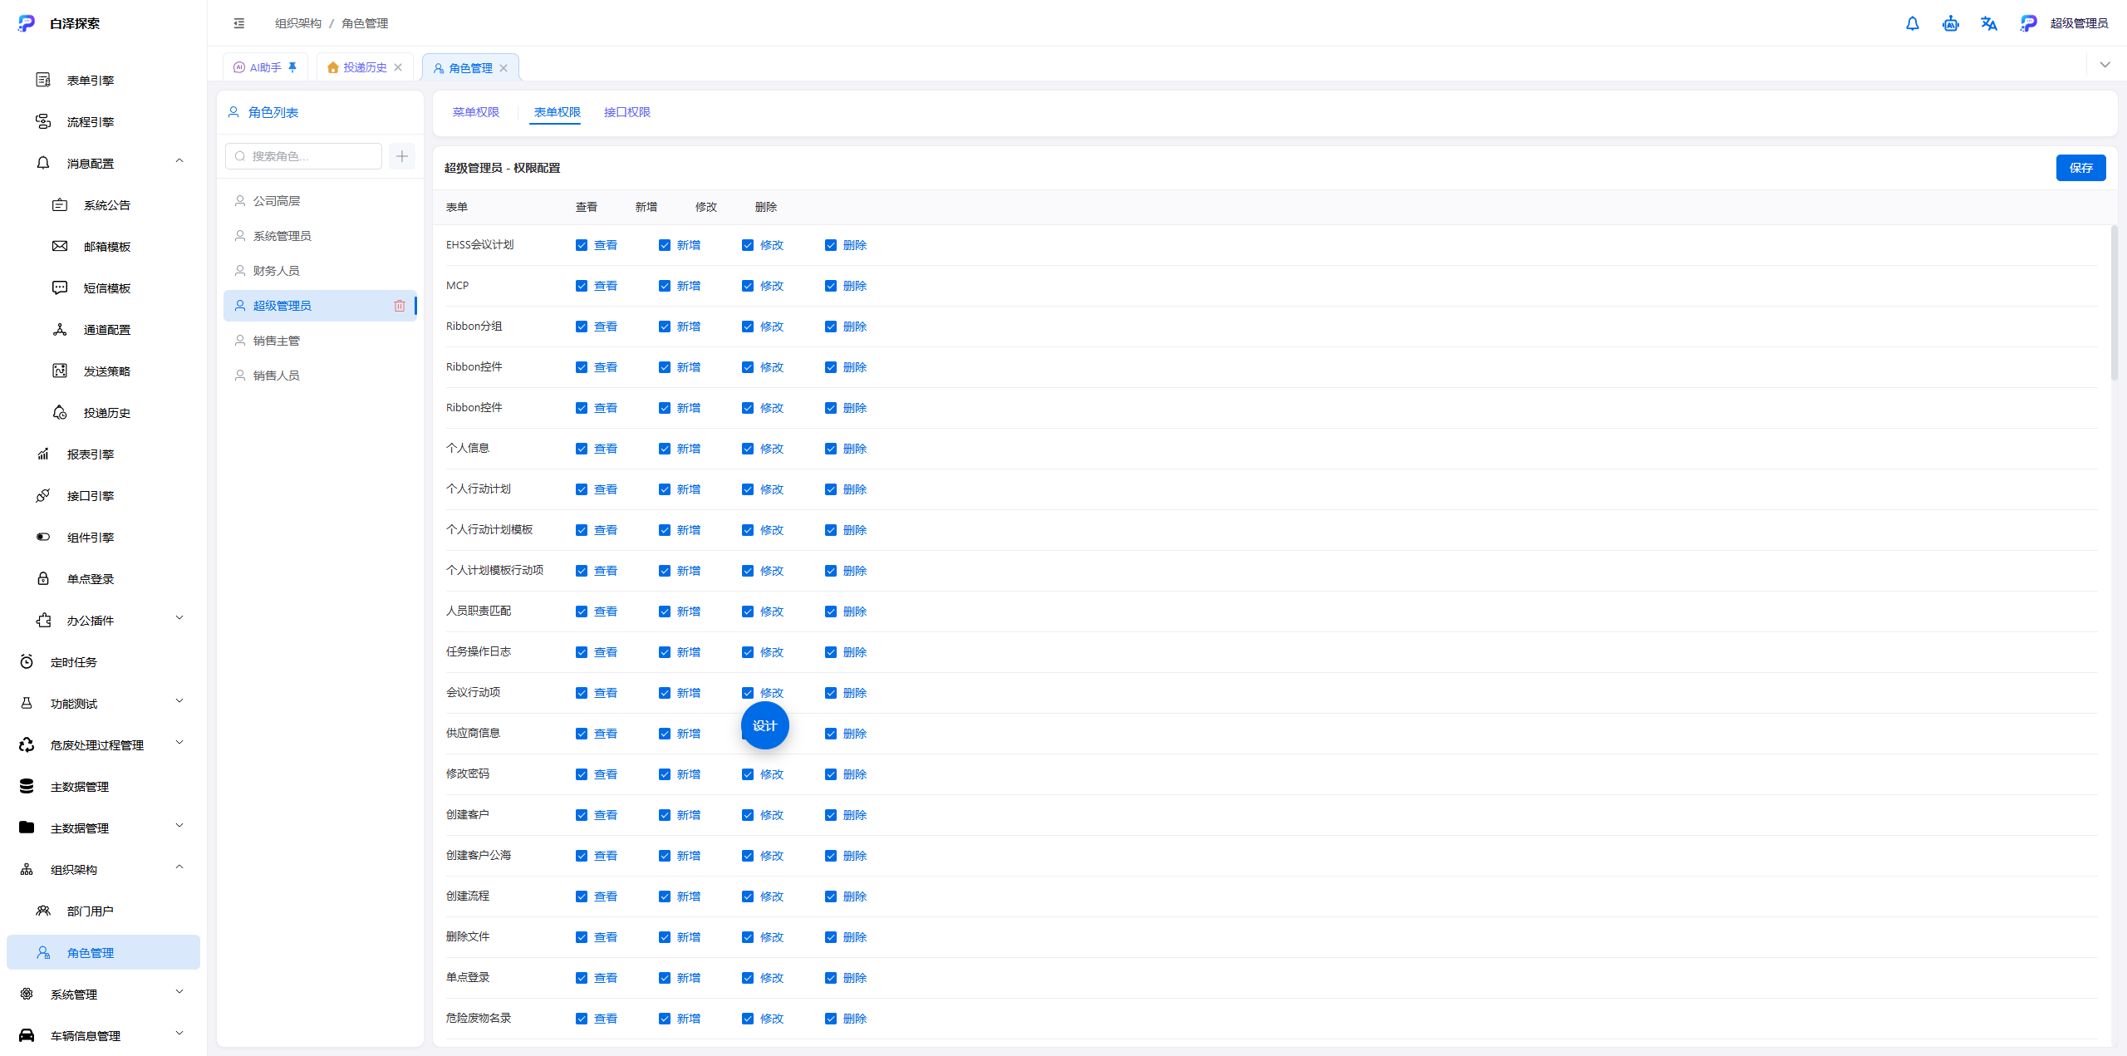Open 系统公告 under 消息配置
This screenshot has height=1056, width=2127.
[103, 205]
